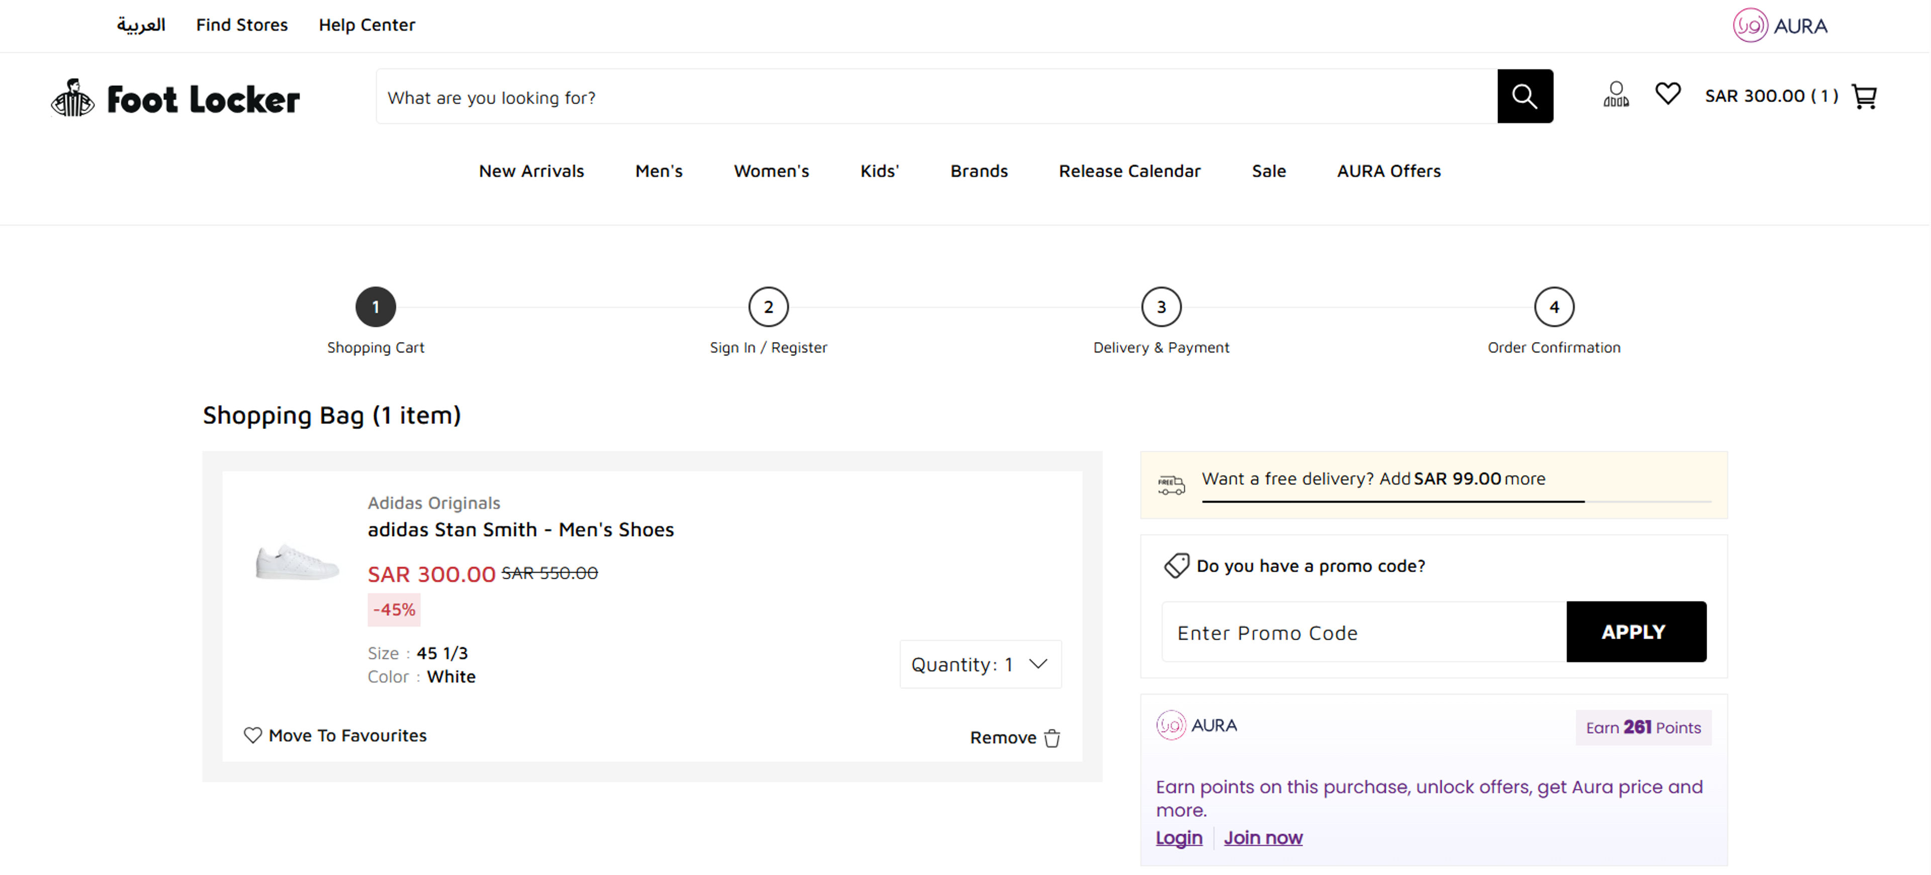
Task: Open the New Arrivals menu
Action: tap(532, 171)
